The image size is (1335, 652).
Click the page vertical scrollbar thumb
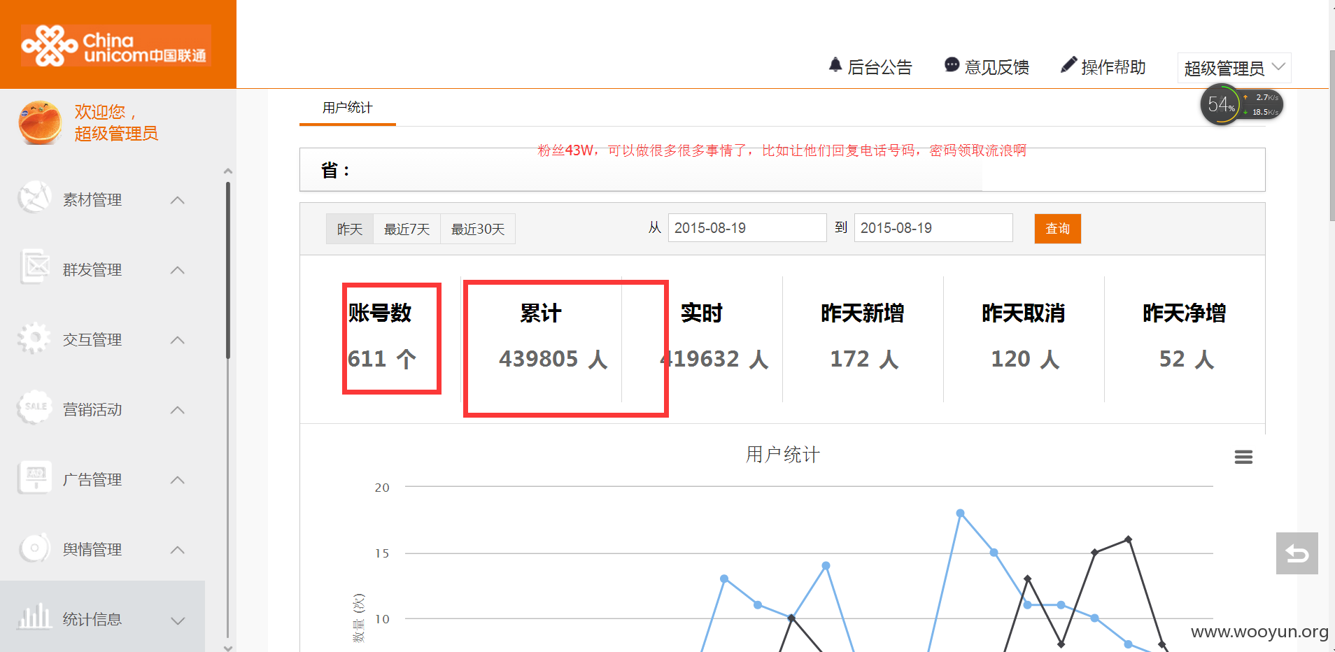1332,135
